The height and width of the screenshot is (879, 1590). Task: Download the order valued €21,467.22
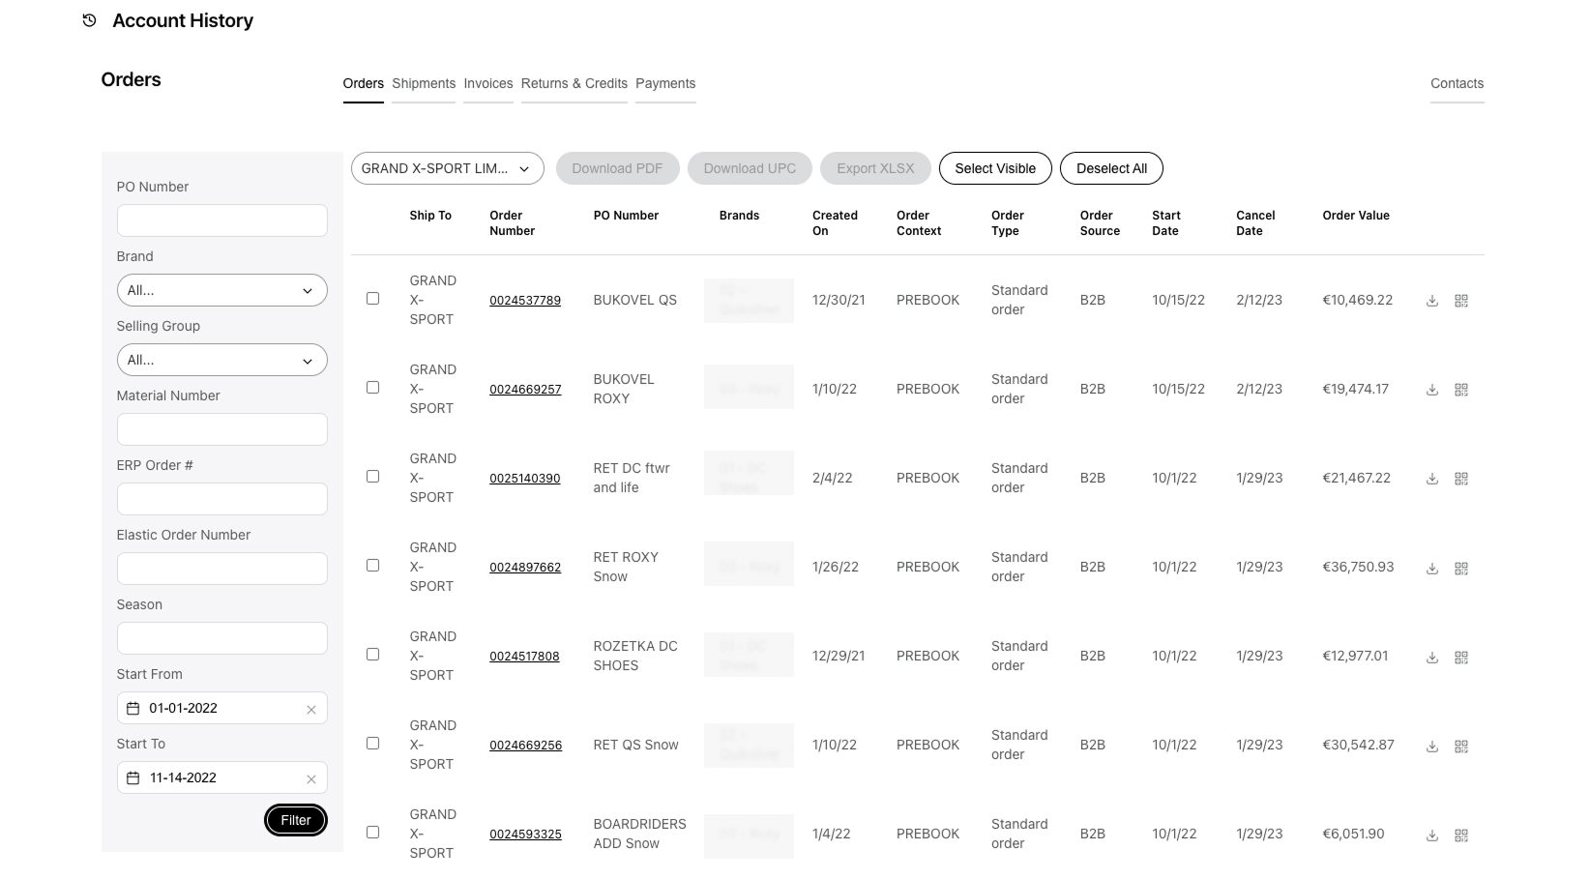[x=1431, y=479]
